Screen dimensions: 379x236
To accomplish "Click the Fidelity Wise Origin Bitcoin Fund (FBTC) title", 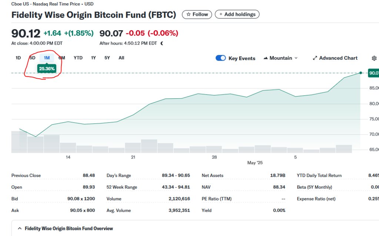I will coord(94,15).
